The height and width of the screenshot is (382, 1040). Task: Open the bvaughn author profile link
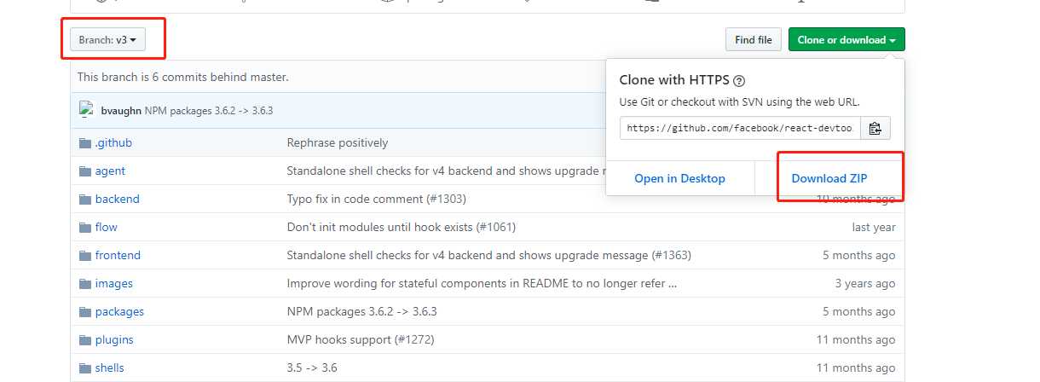point(121,111)
